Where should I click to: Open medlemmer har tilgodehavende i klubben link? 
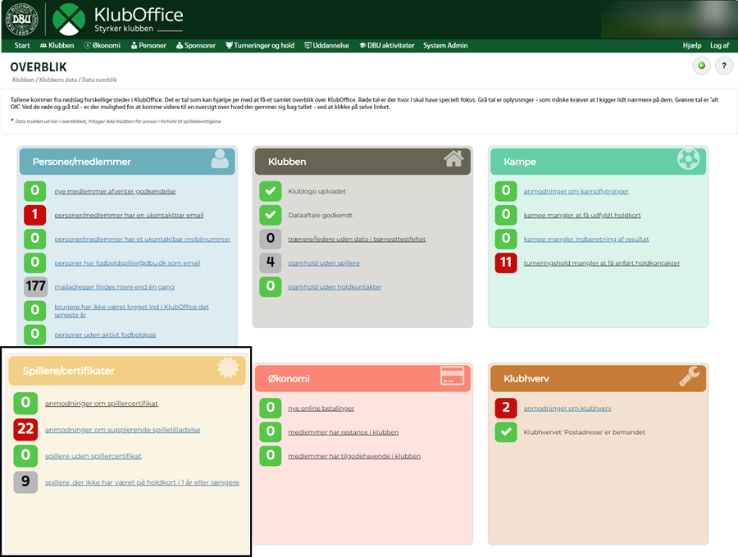[354, 456]
